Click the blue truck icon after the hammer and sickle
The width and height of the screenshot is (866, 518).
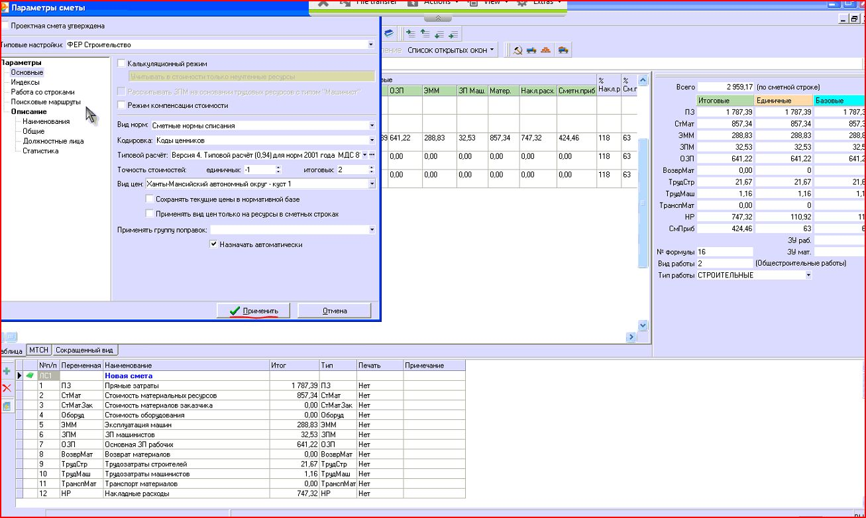[x=531, y=50]
